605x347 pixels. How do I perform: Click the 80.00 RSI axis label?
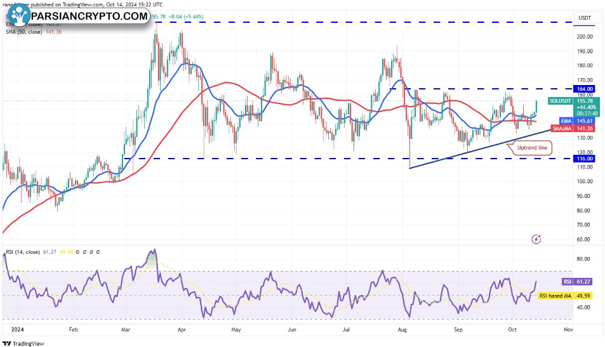point(583,259)
